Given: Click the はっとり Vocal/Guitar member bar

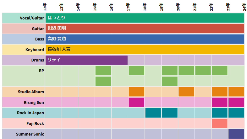Looking at the screenshot, I should 145,18.
